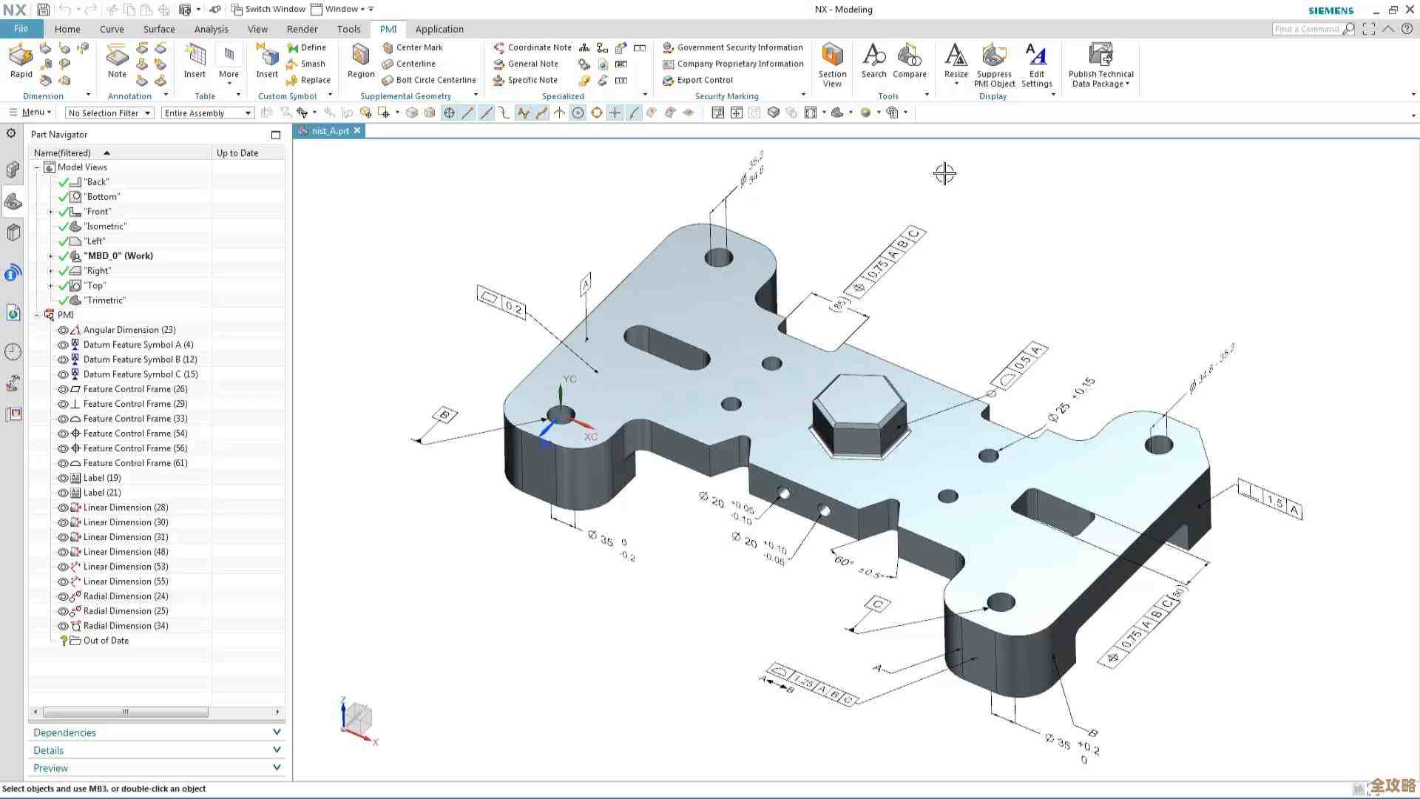
Task: Open the Entire Assembly scope dropdown
Action: (x=208, y=113)
